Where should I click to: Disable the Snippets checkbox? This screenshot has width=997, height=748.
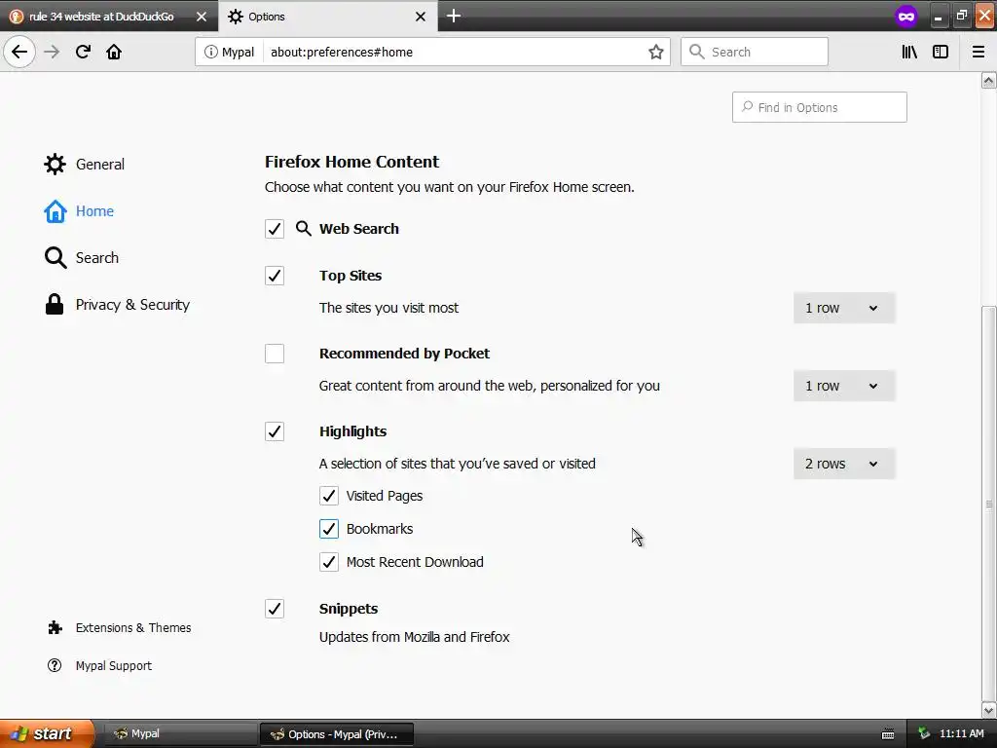click(x=275, y=609)
